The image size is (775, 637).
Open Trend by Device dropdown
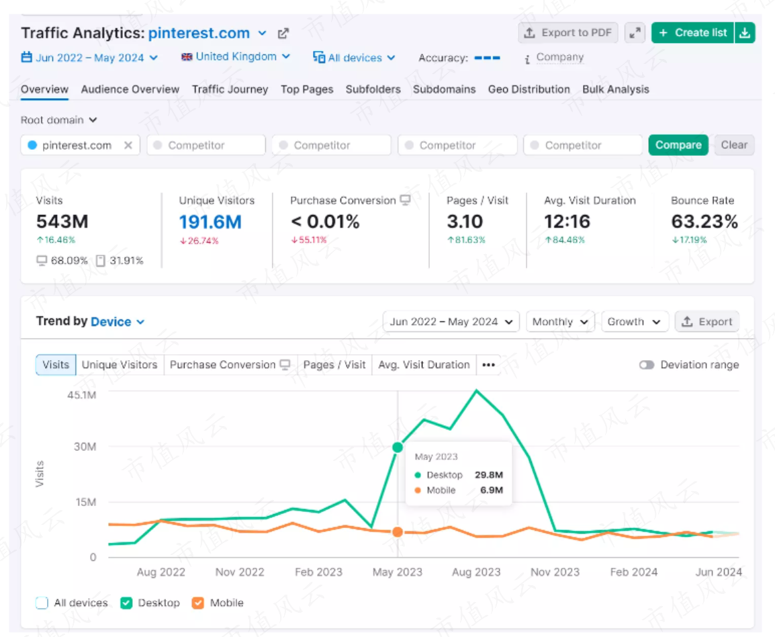(x=118, y=322)
